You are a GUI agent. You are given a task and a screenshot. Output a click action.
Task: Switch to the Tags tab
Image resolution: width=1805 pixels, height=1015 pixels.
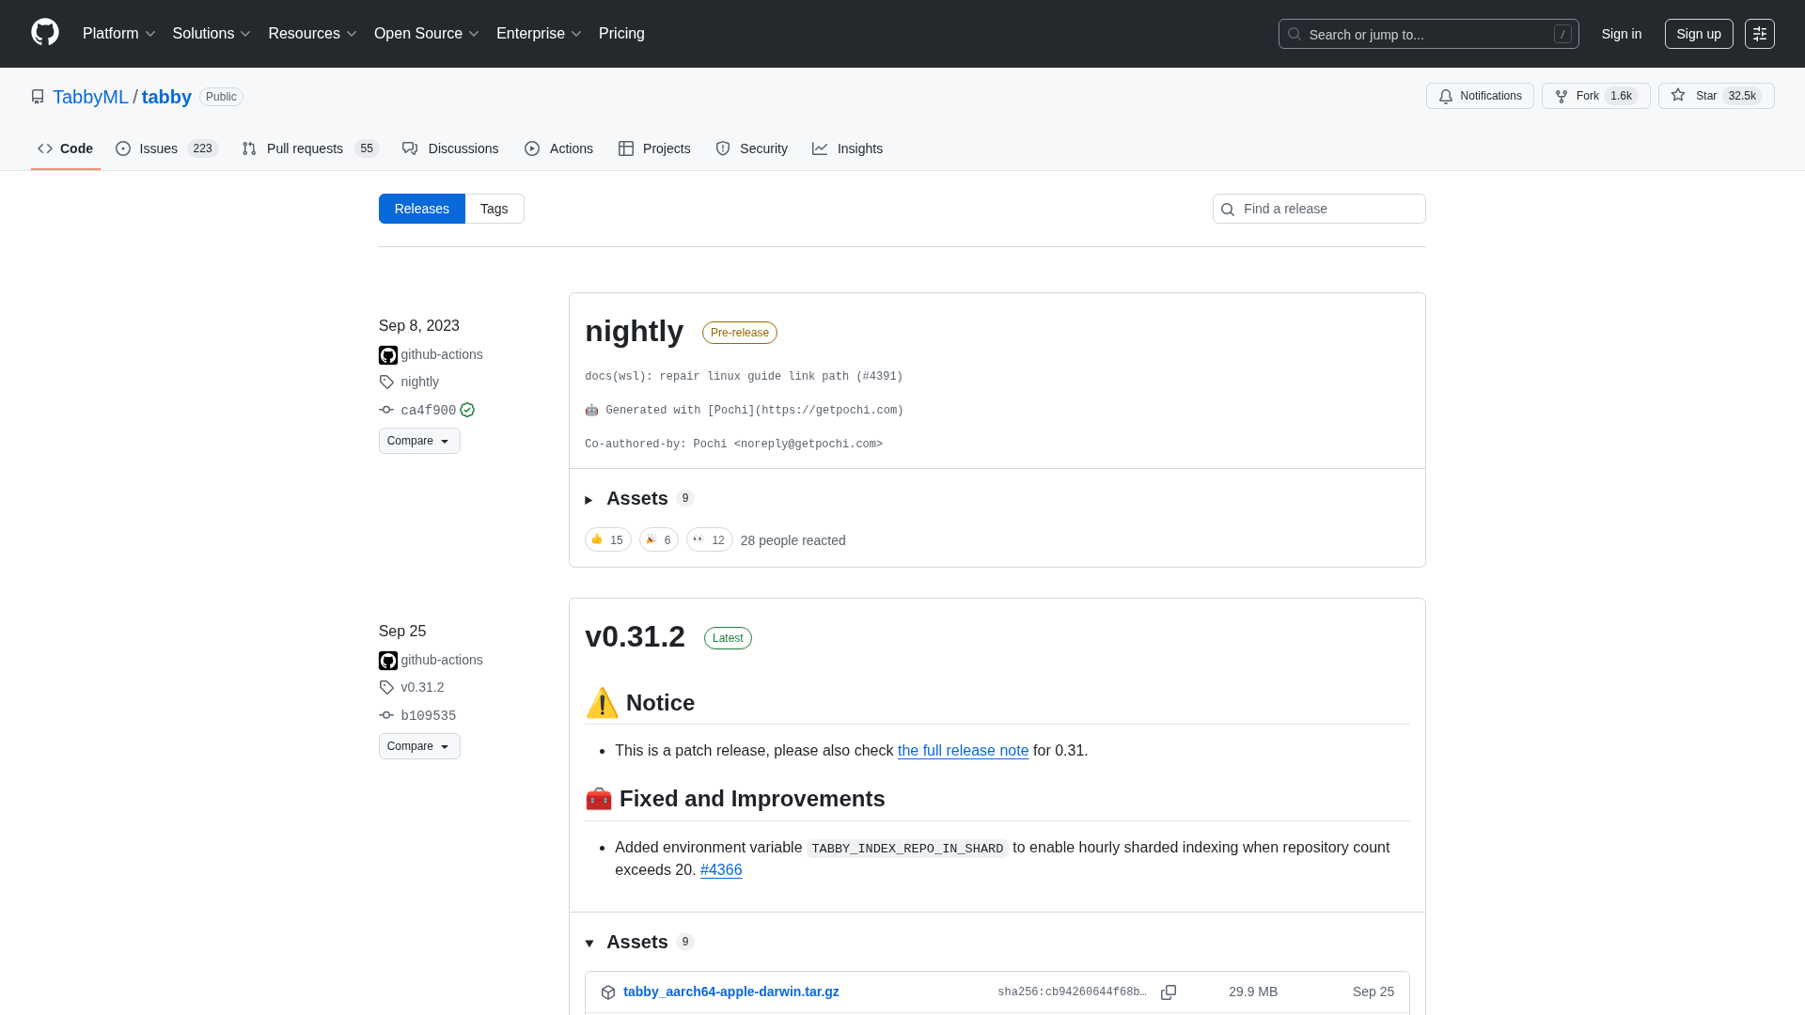coord(494,209)
